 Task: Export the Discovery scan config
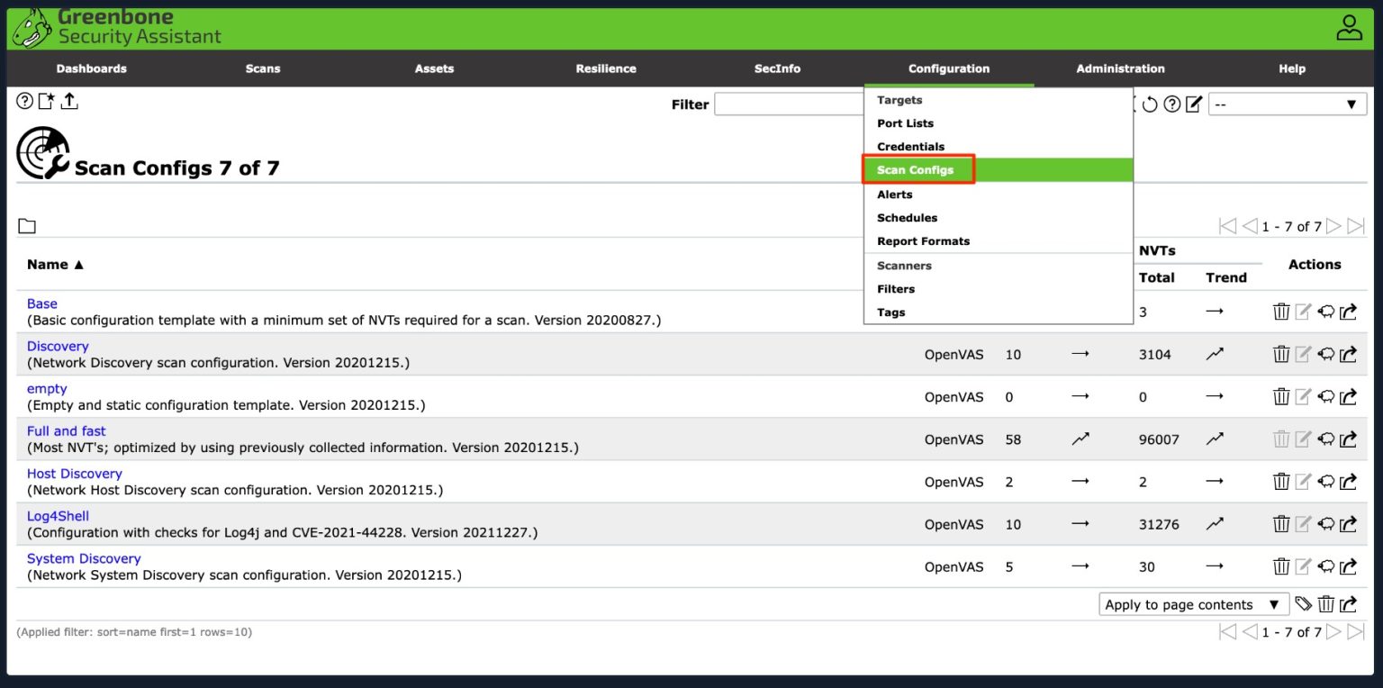[x=1349, y=354]
